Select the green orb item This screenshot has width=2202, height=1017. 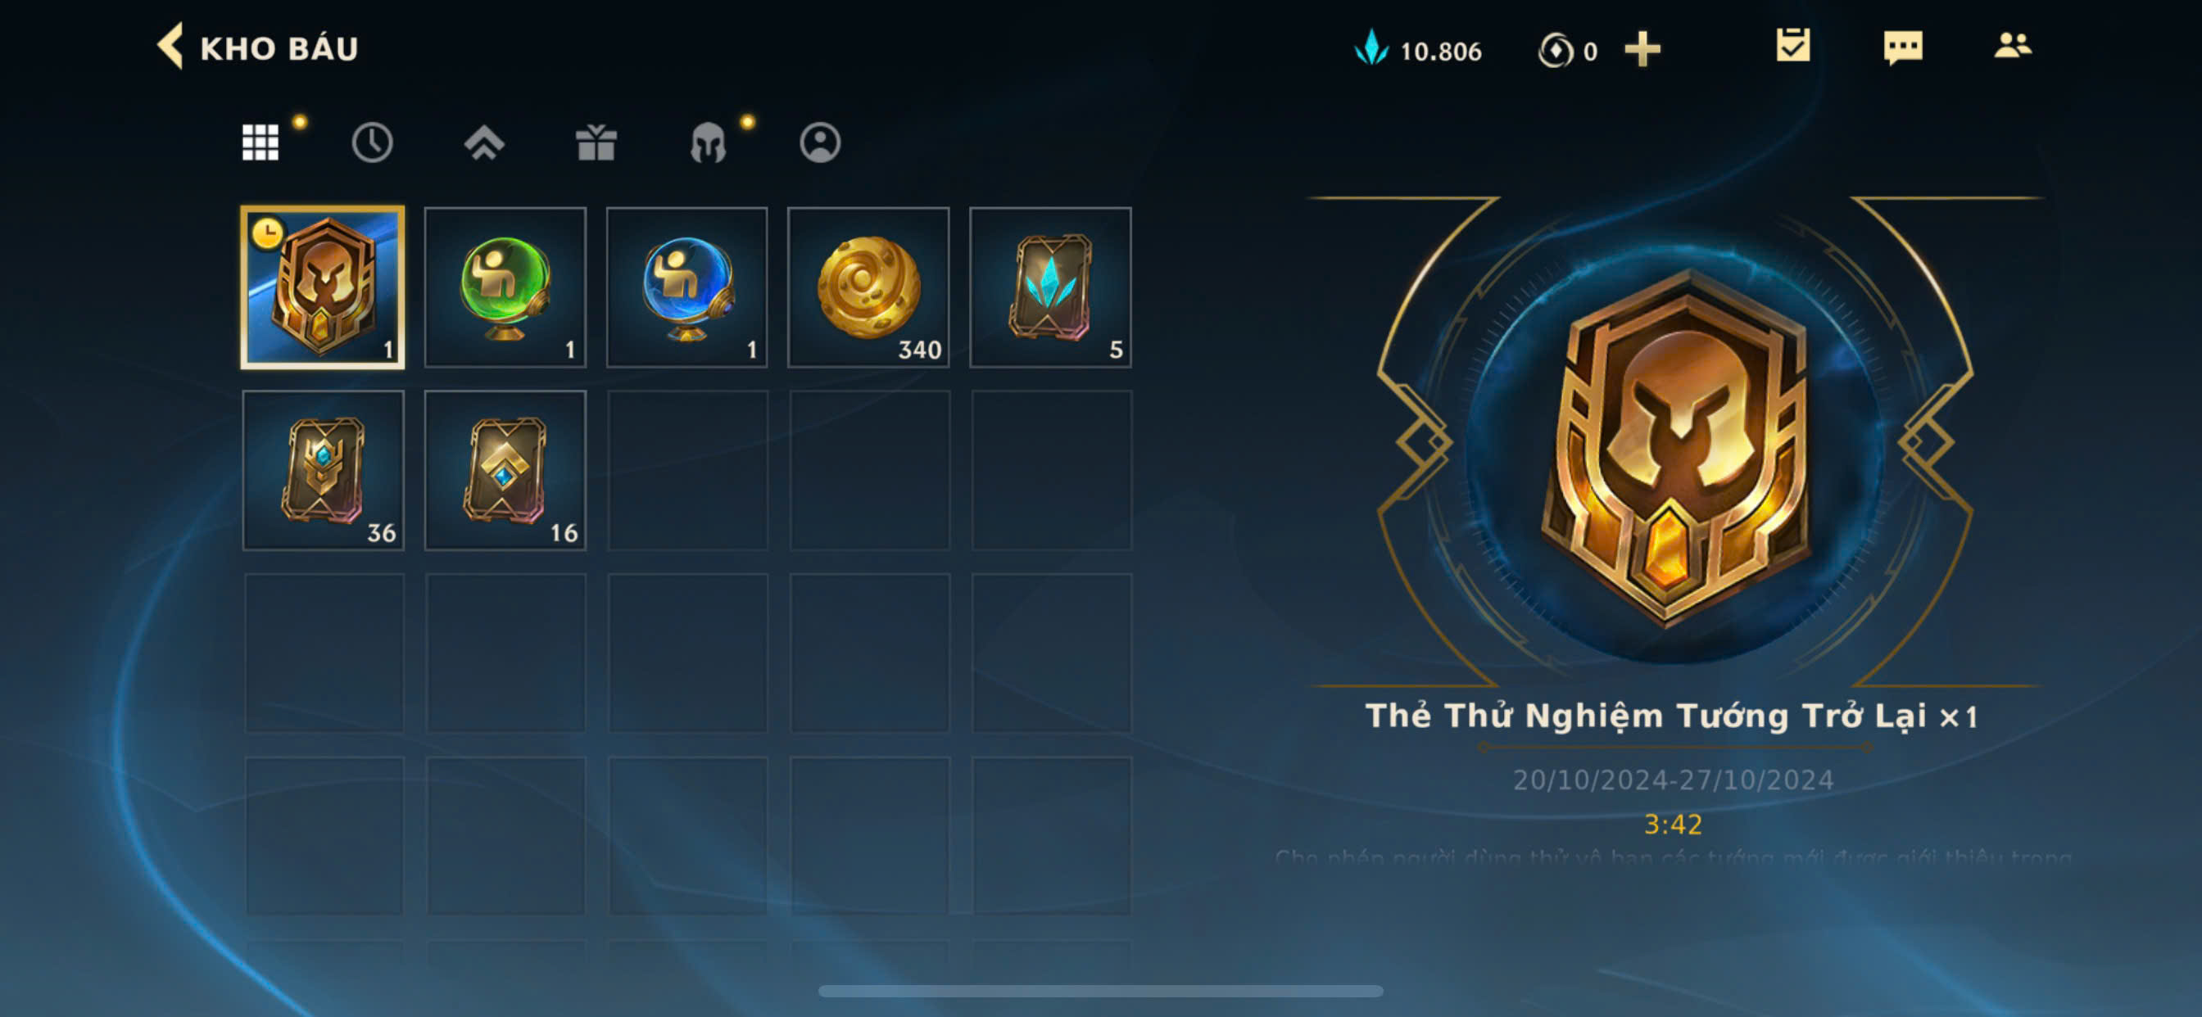pyautogui.click(x=505, y=287)
